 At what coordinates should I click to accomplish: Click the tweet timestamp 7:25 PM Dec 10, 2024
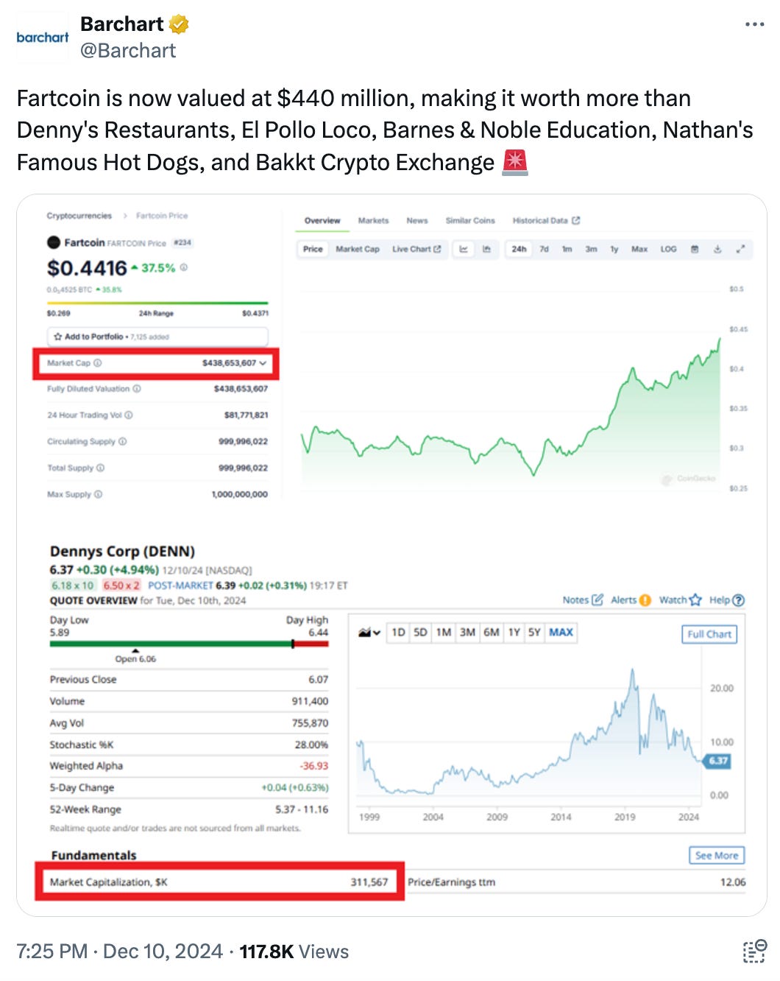point(120,952)
